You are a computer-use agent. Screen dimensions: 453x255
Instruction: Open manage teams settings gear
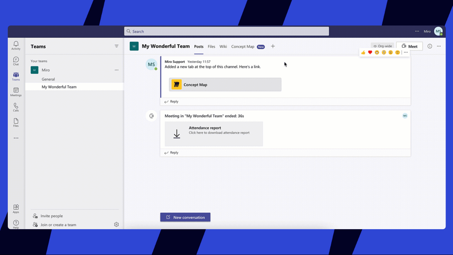[116, 225]
